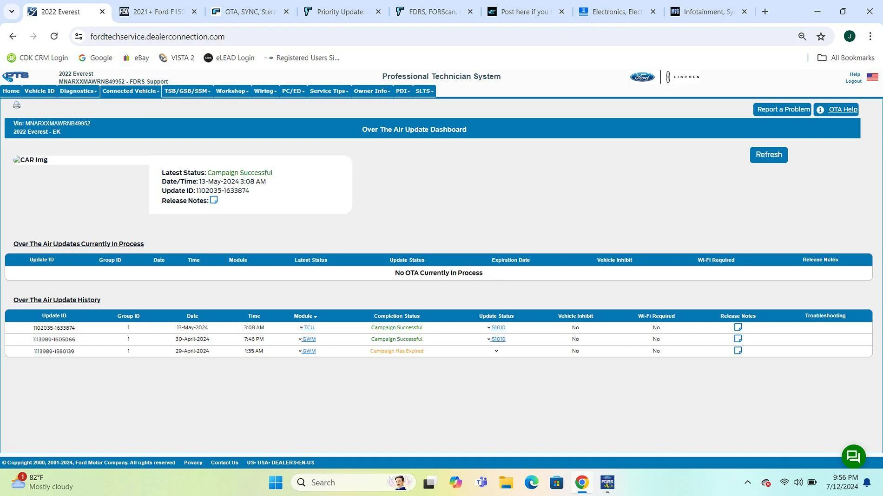Open the VISTA 2 bookmark
The height and width of the screenshot is (496, 883).
click(x=177, y=58)
